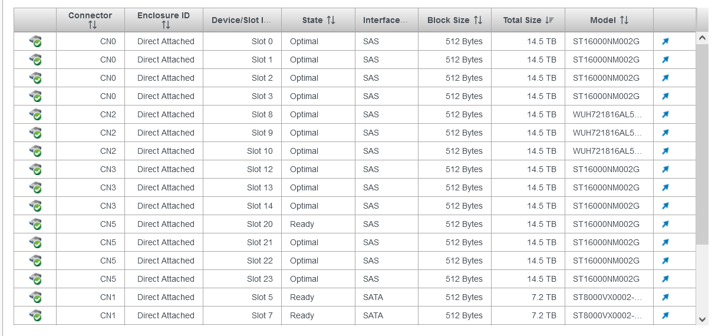
Task: Sort by Block Size column header
Action: pyautogui.click(x=454, y=20)
